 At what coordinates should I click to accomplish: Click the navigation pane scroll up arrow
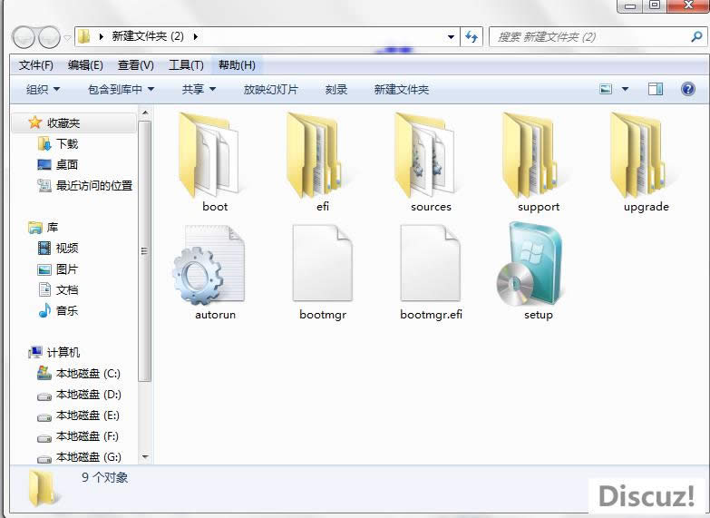point(145,112)
